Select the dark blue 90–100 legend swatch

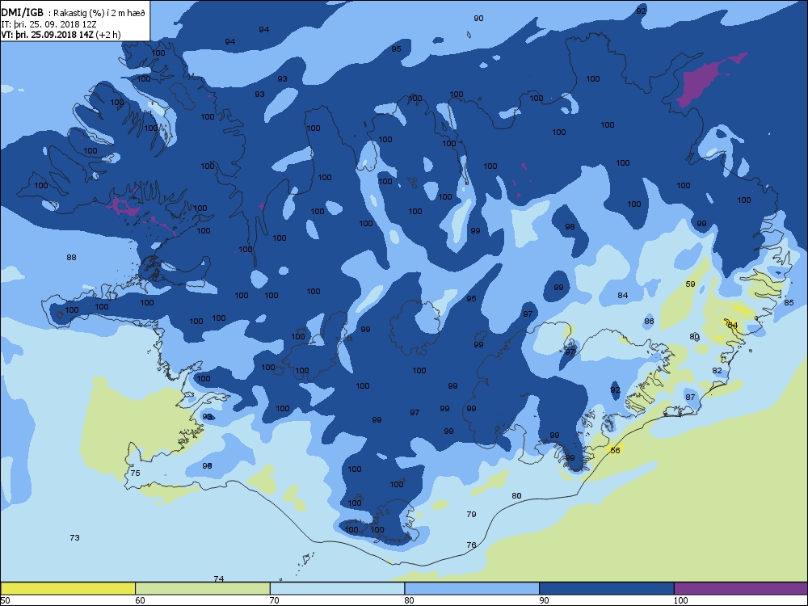point(607,588)
